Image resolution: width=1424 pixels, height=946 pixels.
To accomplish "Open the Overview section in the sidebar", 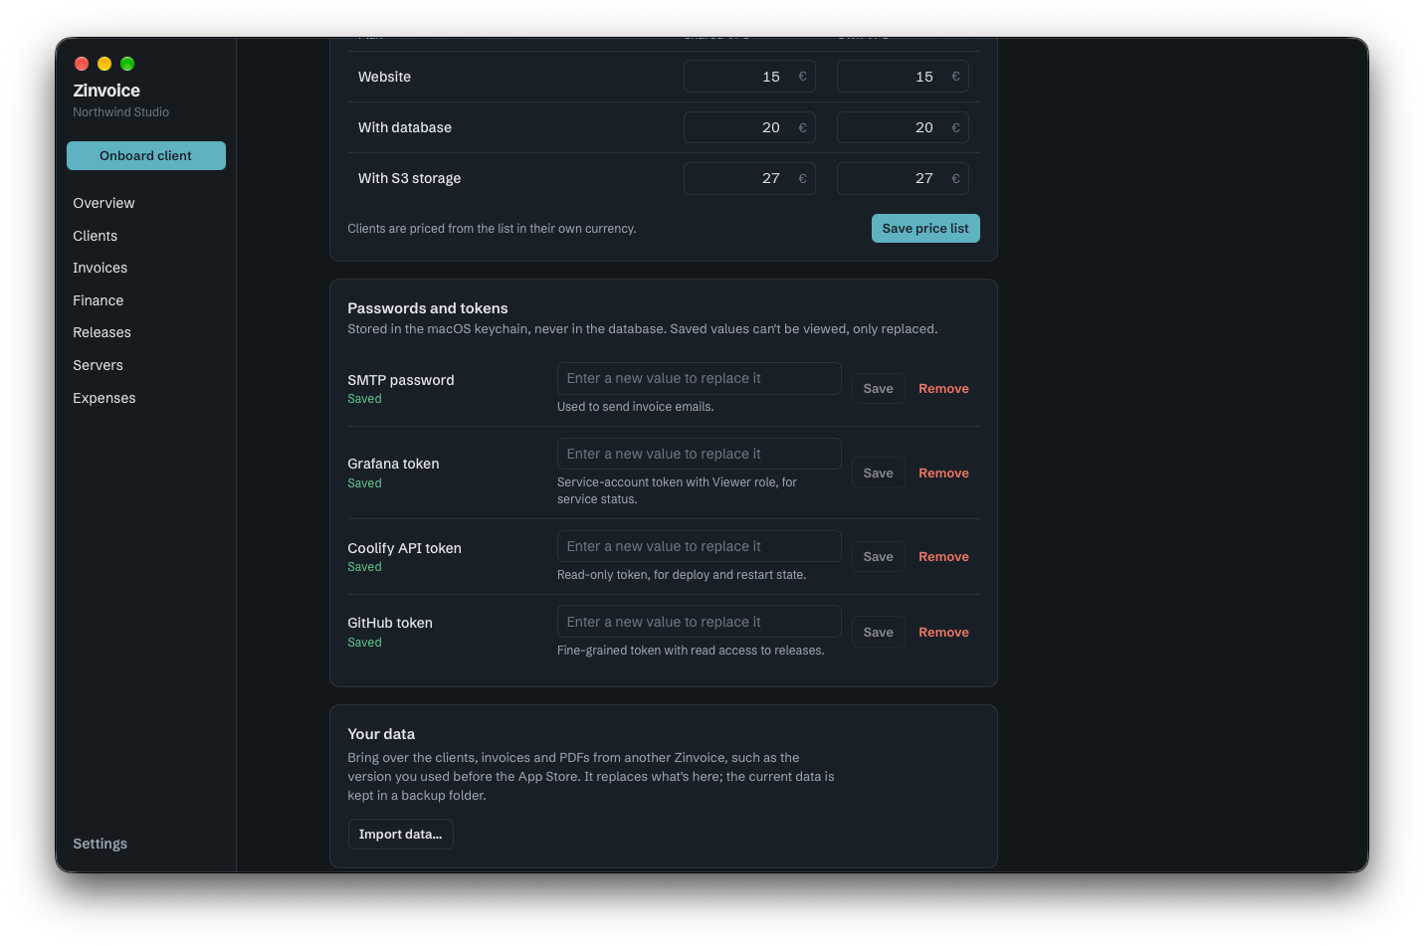I will 103,203.
